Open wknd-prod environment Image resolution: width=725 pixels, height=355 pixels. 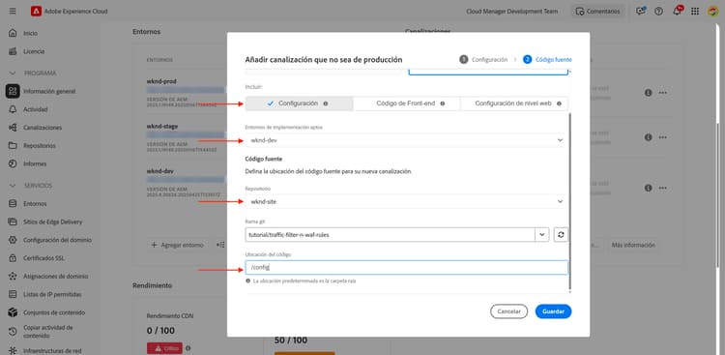pyautogui.click(x=161, y=81)
